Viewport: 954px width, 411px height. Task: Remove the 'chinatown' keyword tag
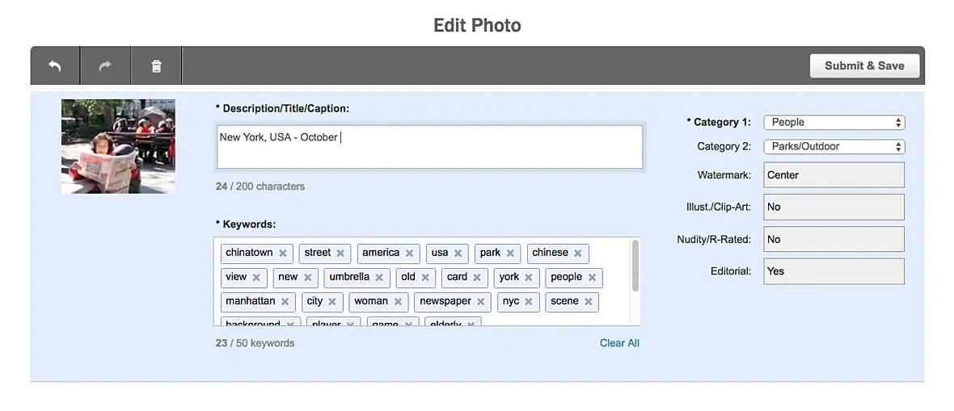pyautogui.click(x=283, y=254)
